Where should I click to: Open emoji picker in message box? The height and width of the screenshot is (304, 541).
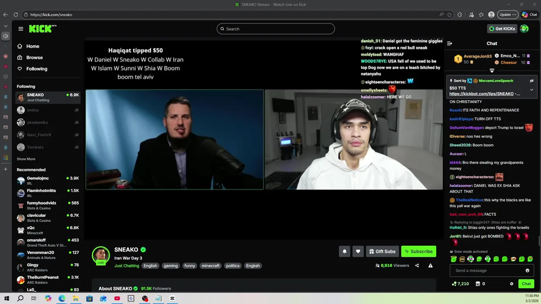tap(527, 271)
